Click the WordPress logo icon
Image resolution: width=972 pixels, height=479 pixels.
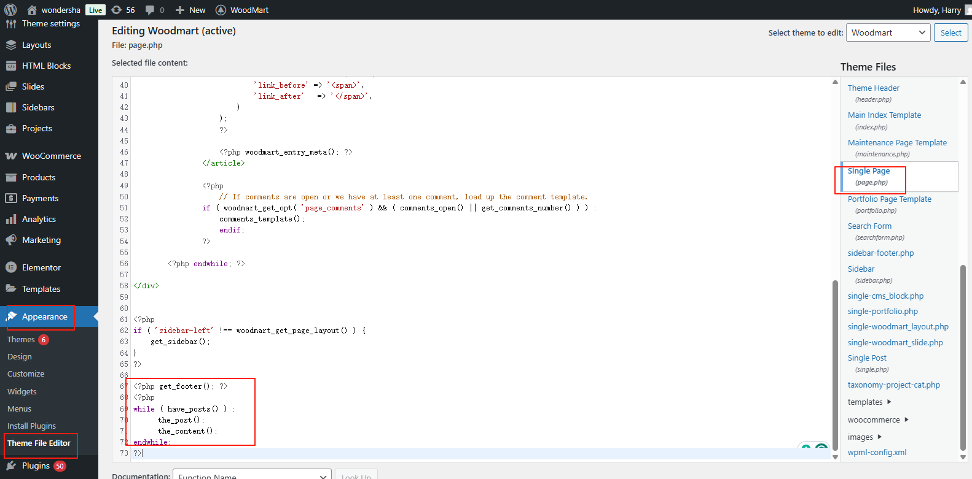(10, 10)
